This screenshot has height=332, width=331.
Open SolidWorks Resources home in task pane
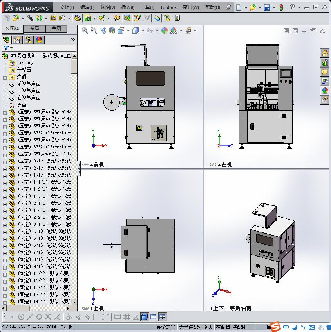325,54
